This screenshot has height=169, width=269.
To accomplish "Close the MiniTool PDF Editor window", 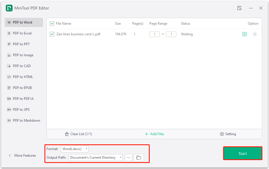I will [x=261, y=8].
